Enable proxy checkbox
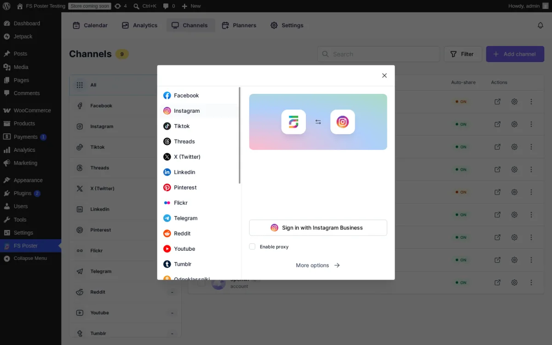This screenshot has height=345, width=552. click(252, 247)
